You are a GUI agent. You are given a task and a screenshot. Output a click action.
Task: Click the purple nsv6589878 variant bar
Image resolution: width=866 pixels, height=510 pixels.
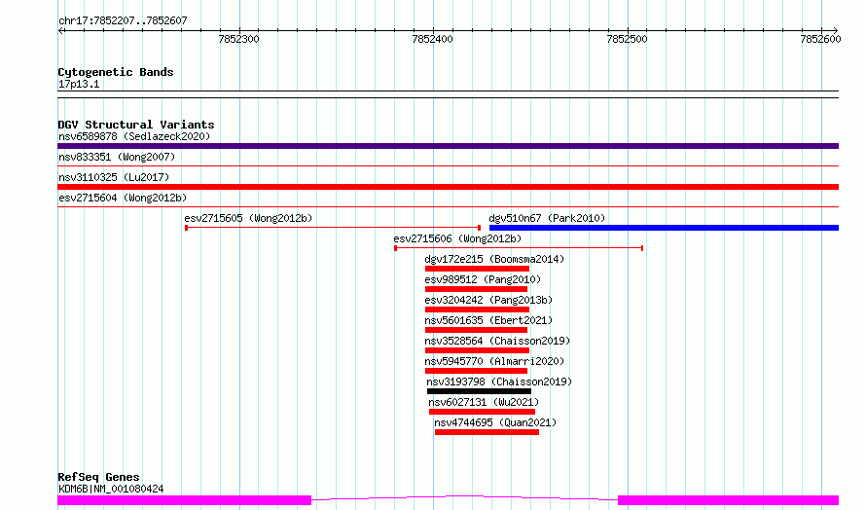click(448, 146)
